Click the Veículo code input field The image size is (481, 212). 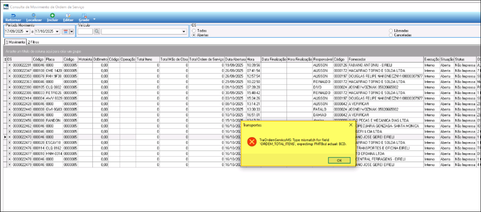click(x=85, y=32)
